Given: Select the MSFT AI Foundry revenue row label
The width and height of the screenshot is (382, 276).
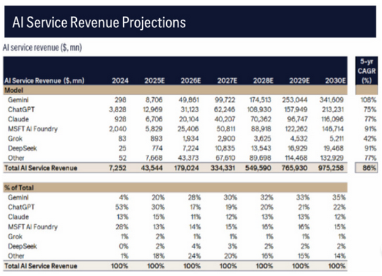Looking at the screenshot, I should point(27,129).
